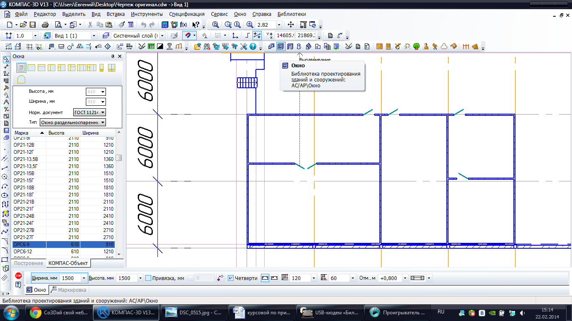Click the arched window shape icon in Окна panel
Viewport: 572px width, 321px height.
click(21, 79)
